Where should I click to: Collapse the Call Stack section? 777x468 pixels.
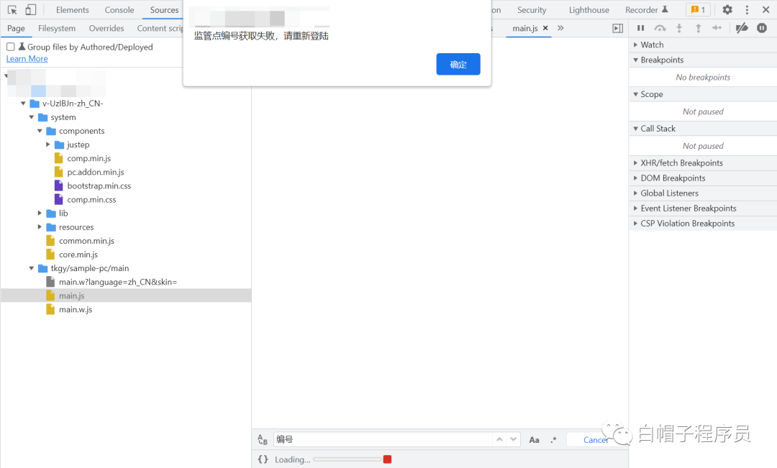pos(703,128)
